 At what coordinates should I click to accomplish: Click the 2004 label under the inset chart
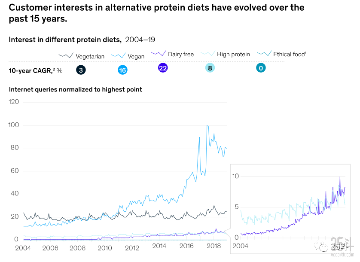(240, 246)
